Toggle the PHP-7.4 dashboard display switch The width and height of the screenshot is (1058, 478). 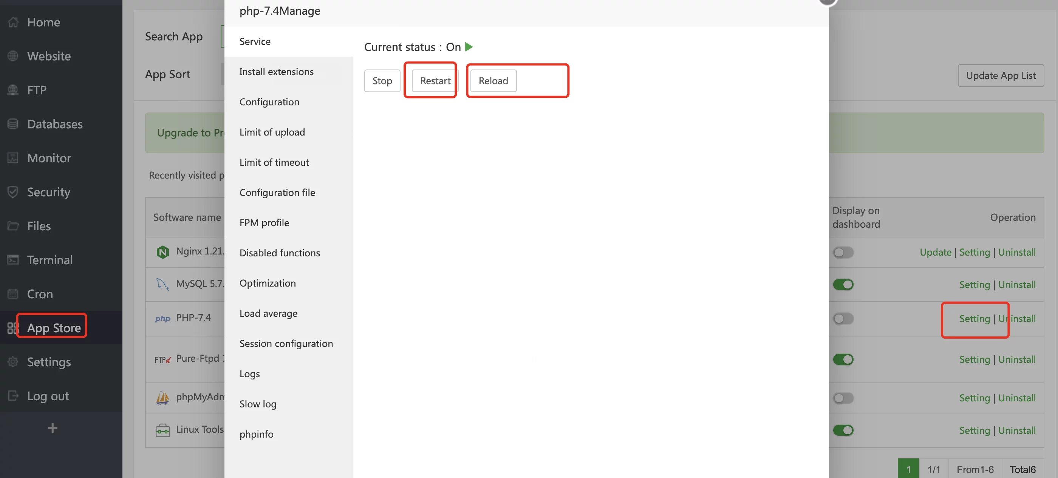(x=843, y=319)
